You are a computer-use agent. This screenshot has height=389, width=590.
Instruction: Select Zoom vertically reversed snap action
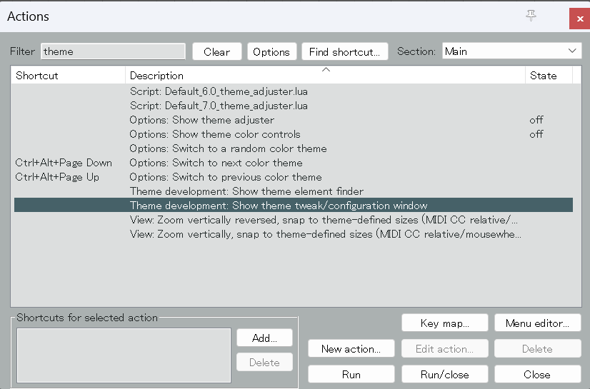pyautogui.click(x=294, y=220)
